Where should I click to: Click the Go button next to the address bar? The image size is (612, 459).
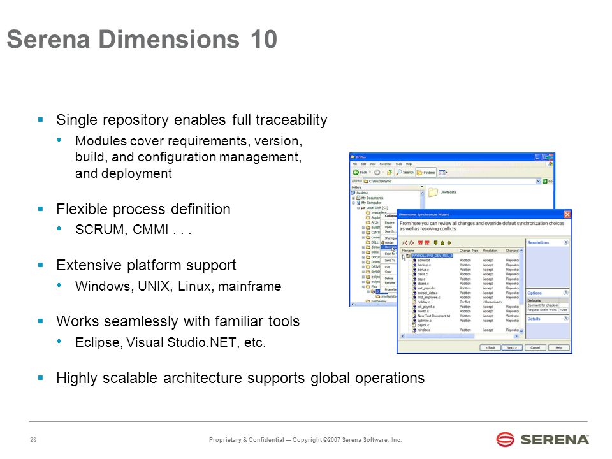pyautogui.click(x=548, y=181)
